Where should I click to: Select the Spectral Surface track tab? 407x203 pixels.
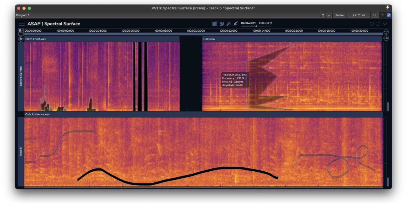coord(21,77)
